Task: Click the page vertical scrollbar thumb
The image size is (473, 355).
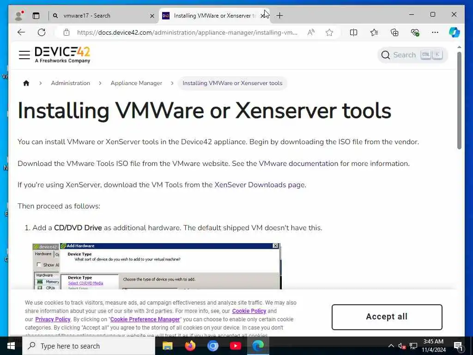Action: 459,100
